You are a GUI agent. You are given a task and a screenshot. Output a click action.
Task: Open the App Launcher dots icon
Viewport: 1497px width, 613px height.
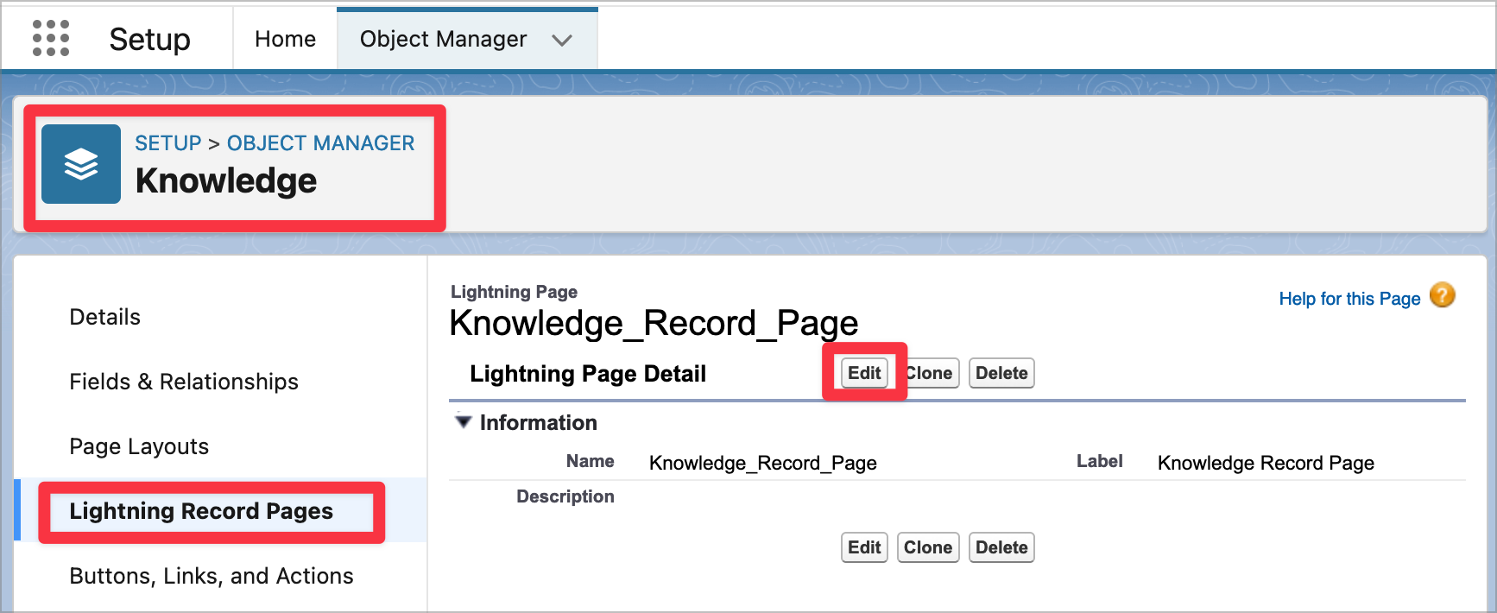pos(50,39)
